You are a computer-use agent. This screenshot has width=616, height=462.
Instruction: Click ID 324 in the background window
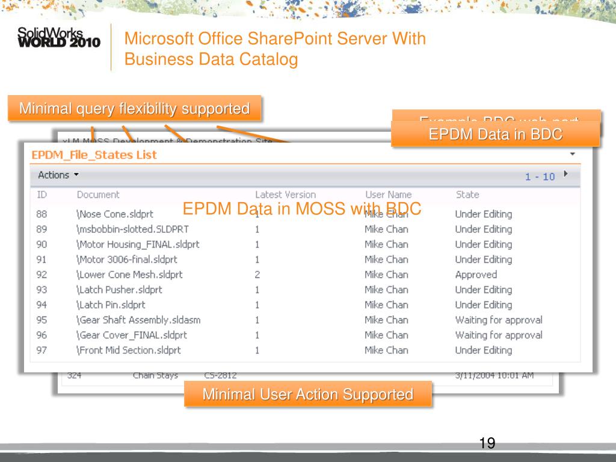pos(74,376)
